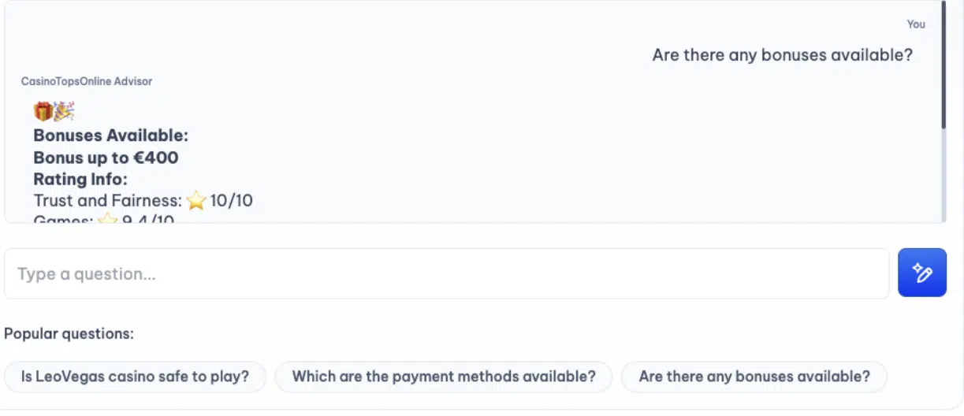
Task: Click the star next to Trust and Fairness
Action: (x=196, y=201)
